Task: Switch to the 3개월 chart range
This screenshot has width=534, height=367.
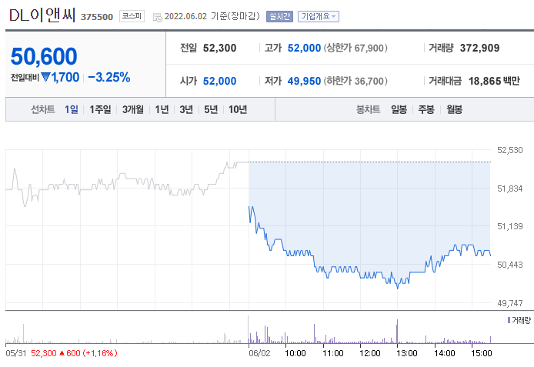Action: pos(133,109)
